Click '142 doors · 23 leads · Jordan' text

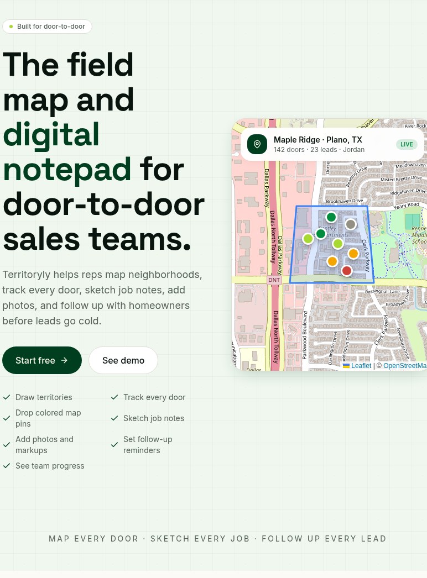319,150
